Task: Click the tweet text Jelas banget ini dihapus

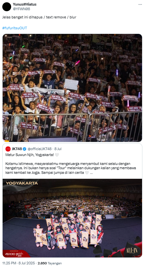Action: 39,17
